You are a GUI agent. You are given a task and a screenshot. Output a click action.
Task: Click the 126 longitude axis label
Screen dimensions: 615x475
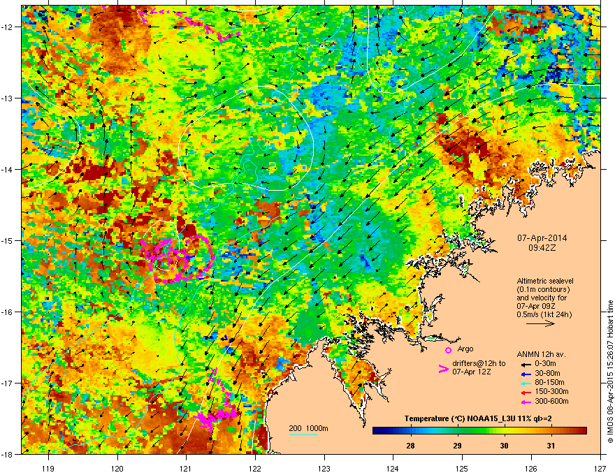coord(531,468)
